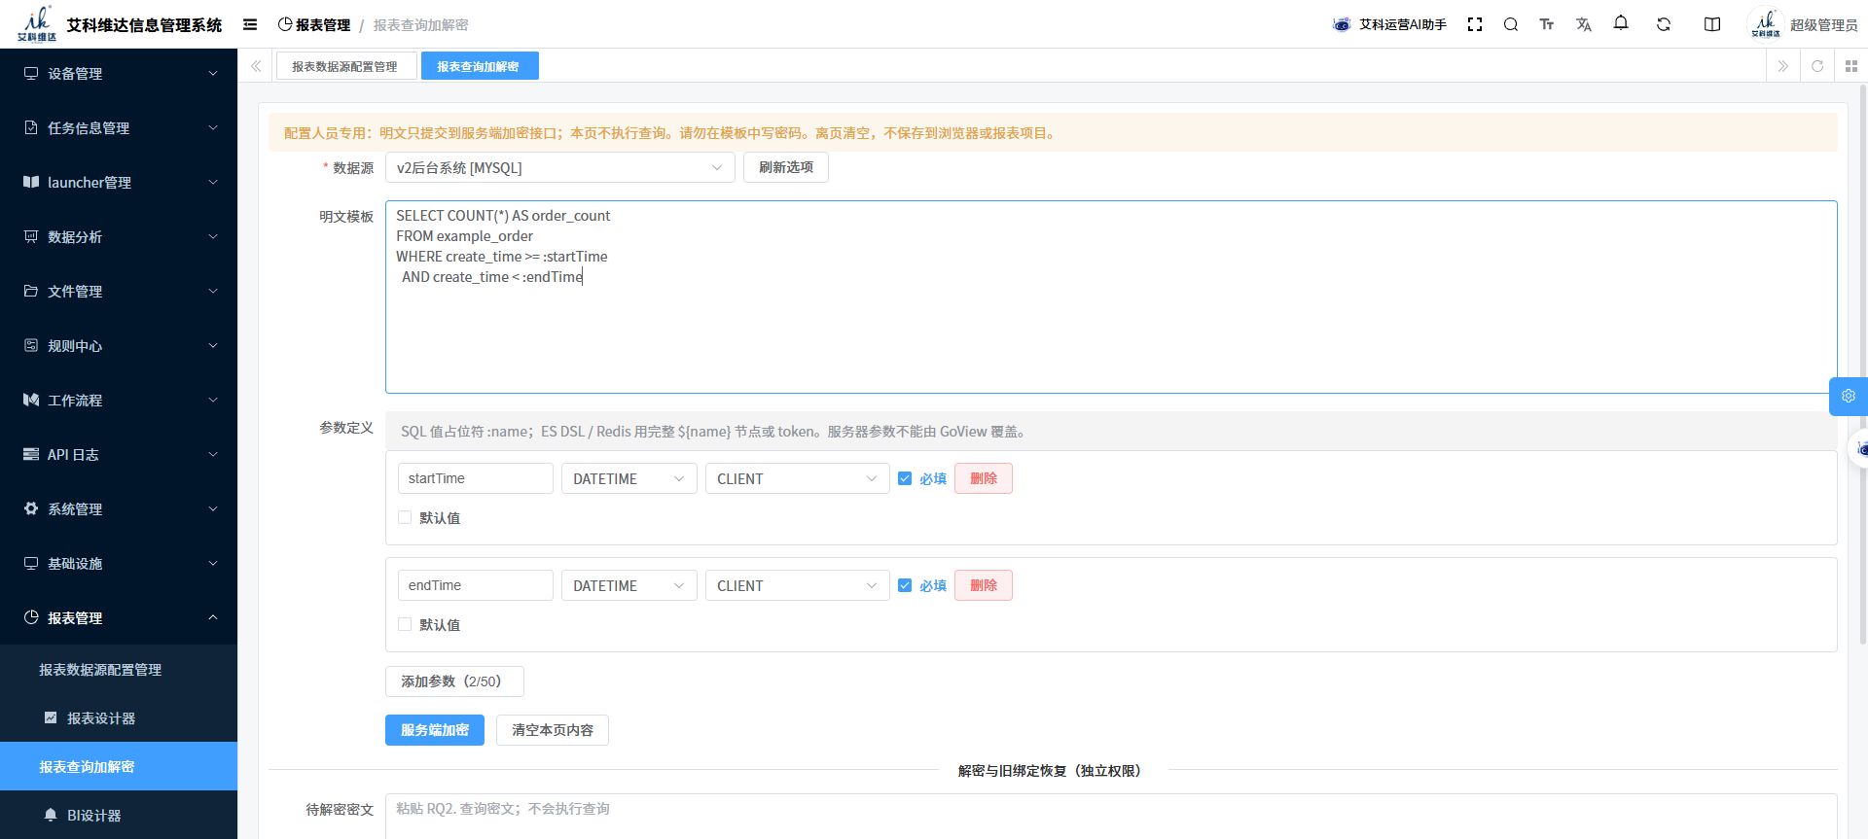Image resolution: width=1868 pixels, height=839 pixels.
Task: Open the DATETIME type dropdown for startTime
Action: click(x=629, y=478)
